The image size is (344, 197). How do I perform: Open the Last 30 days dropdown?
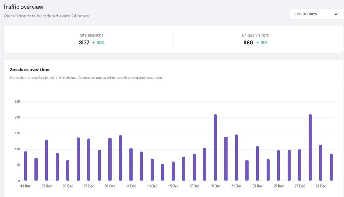(316, 14)
